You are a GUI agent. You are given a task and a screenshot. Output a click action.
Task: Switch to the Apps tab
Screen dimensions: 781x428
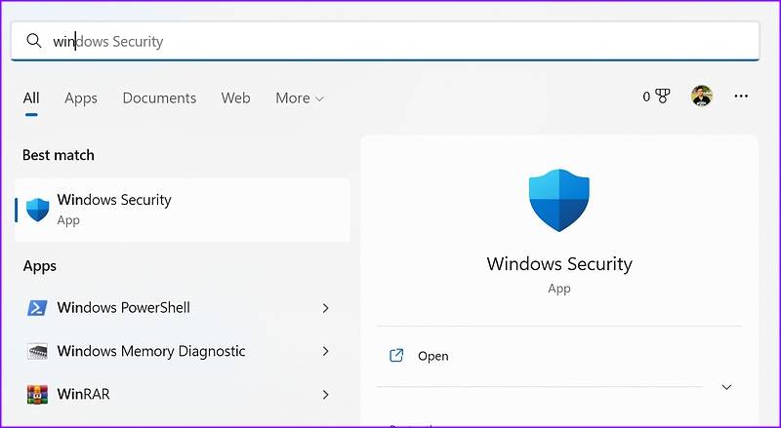point(81,98)
